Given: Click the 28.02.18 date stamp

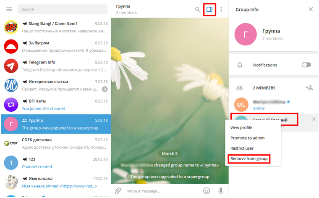Looking at the screenshot, I should pyautogui.click(x=100, y=159).
